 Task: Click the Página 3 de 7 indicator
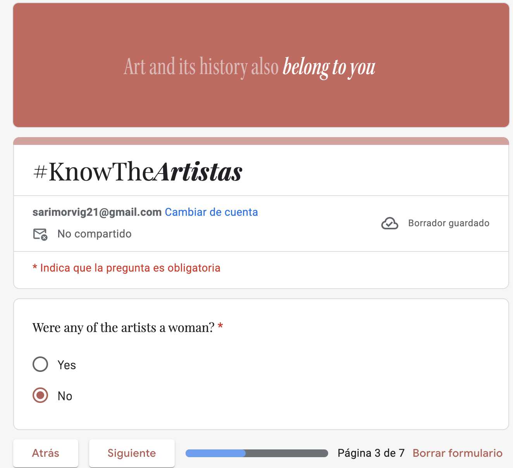pyautogui.click(x=371, y=453)
